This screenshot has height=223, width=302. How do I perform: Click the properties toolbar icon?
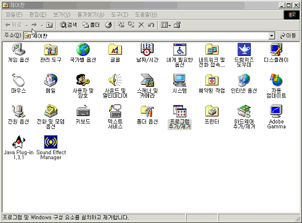(177, 25)
